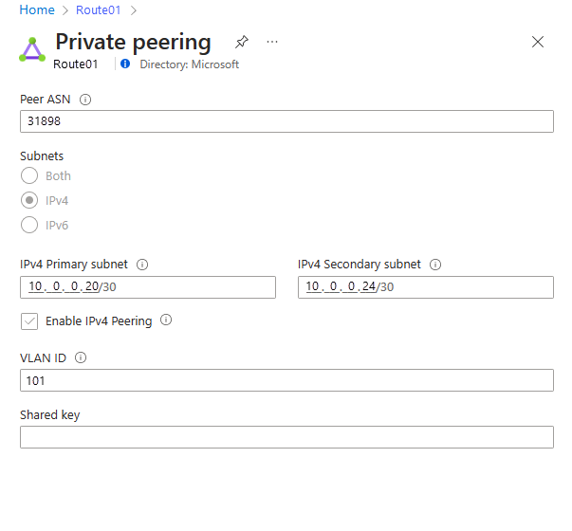Show info tooltip for Peer ASN
Screen dimensions: 572x531
85,100
